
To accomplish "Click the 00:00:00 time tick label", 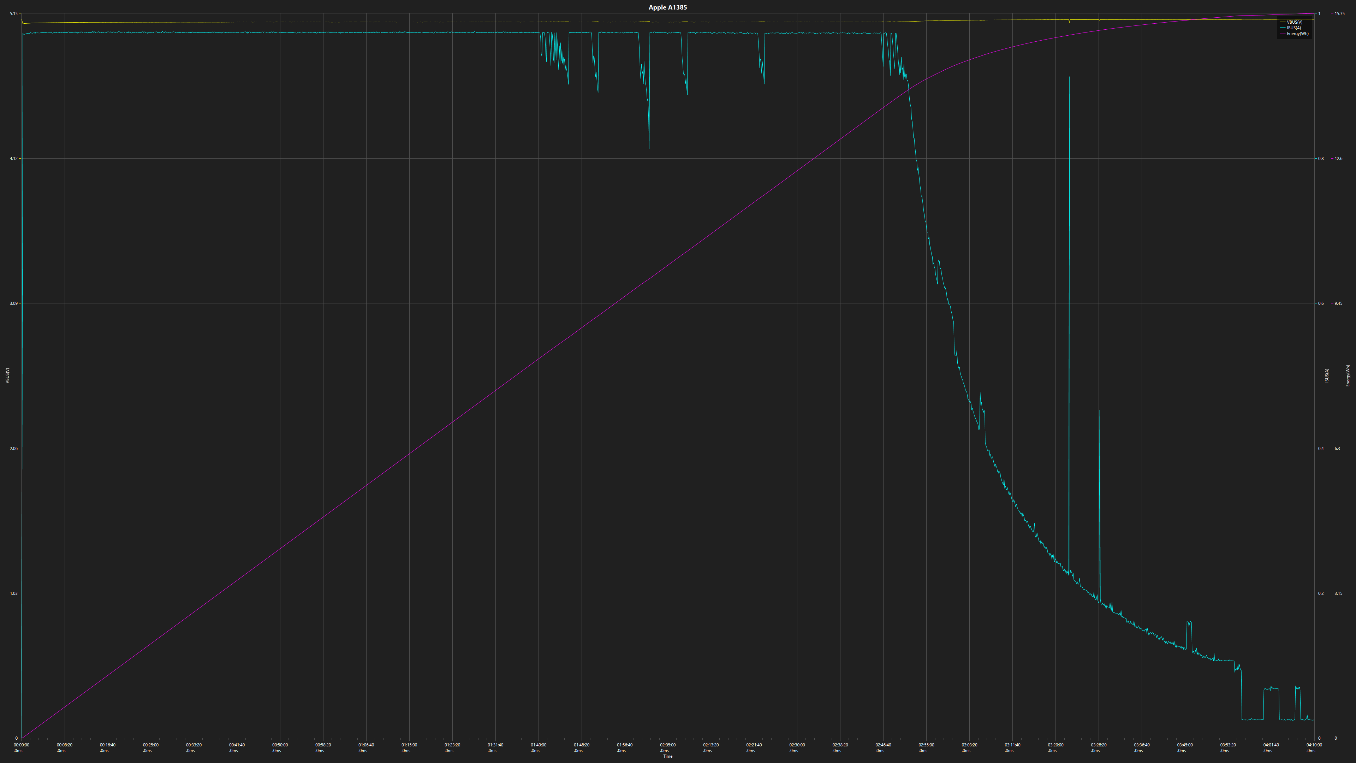I will (22, 745).
